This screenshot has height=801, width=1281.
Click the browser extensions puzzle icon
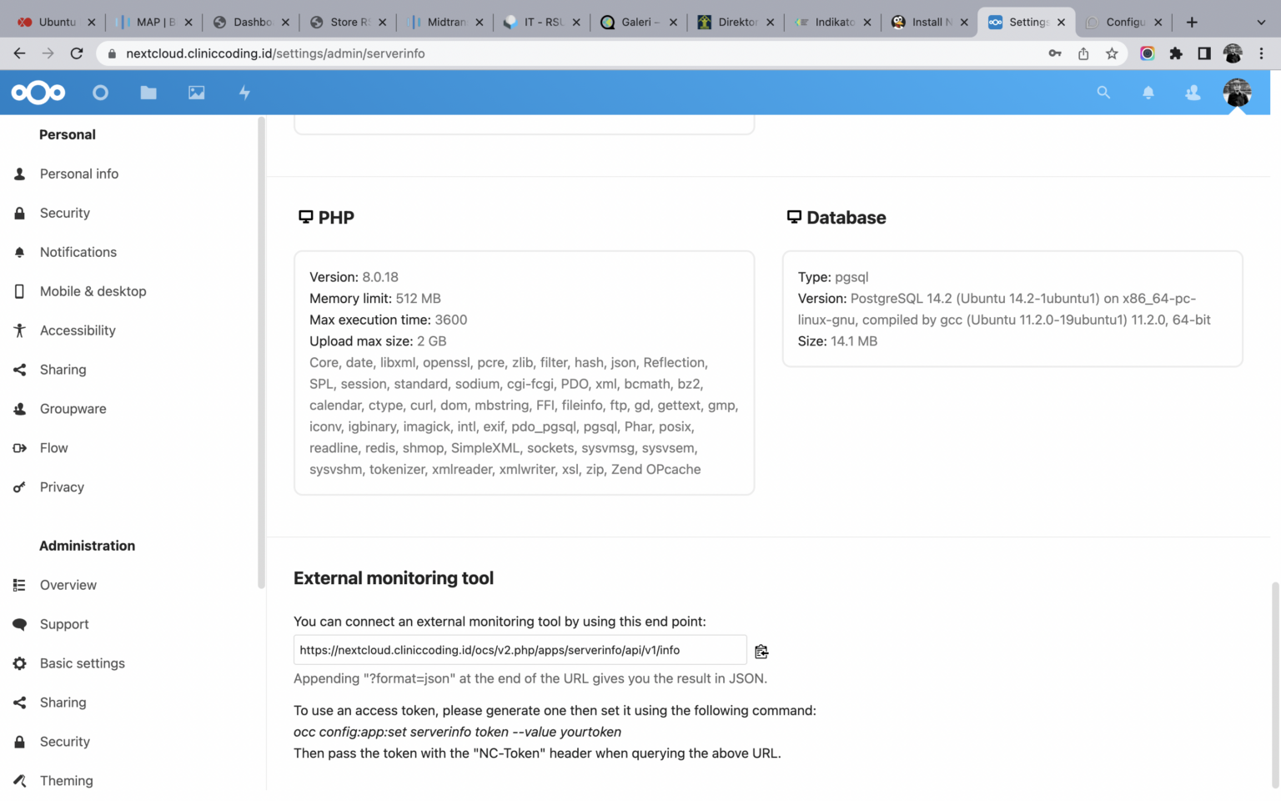[1176, 53]
